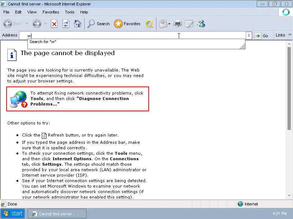Viewport: 293px width, 219px height.
Task: Click the info page icon beside the heading
Action: pyautogui.click(x=12, y=55)
